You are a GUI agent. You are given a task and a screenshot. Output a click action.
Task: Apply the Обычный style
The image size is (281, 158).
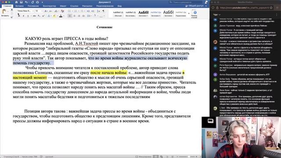coord(118,14)
